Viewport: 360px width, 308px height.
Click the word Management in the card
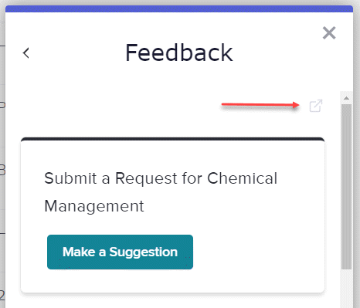[x=94, y=206]
